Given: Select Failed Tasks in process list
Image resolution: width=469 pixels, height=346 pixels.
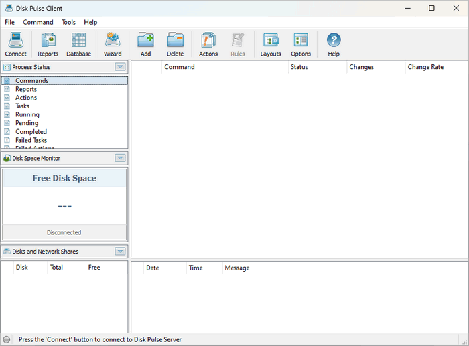Looking at the screenshot, I should [32, 141].
